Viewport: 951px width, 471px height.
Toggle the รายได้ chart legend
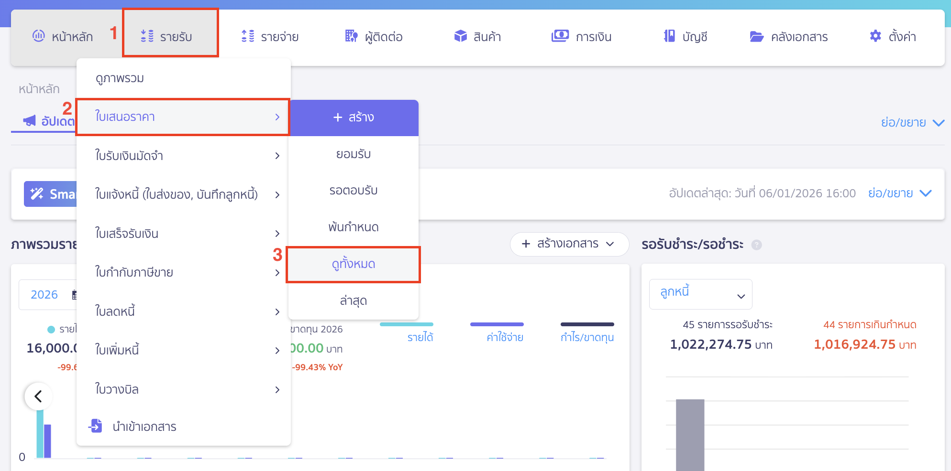click(x=420, y=337)
